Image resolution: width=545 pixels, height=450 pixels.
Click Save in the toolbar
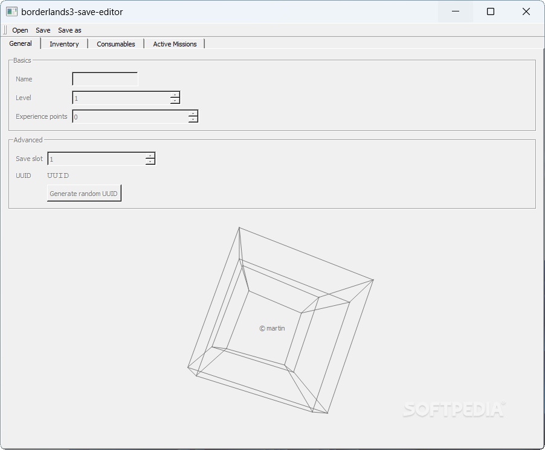(43, 30)
